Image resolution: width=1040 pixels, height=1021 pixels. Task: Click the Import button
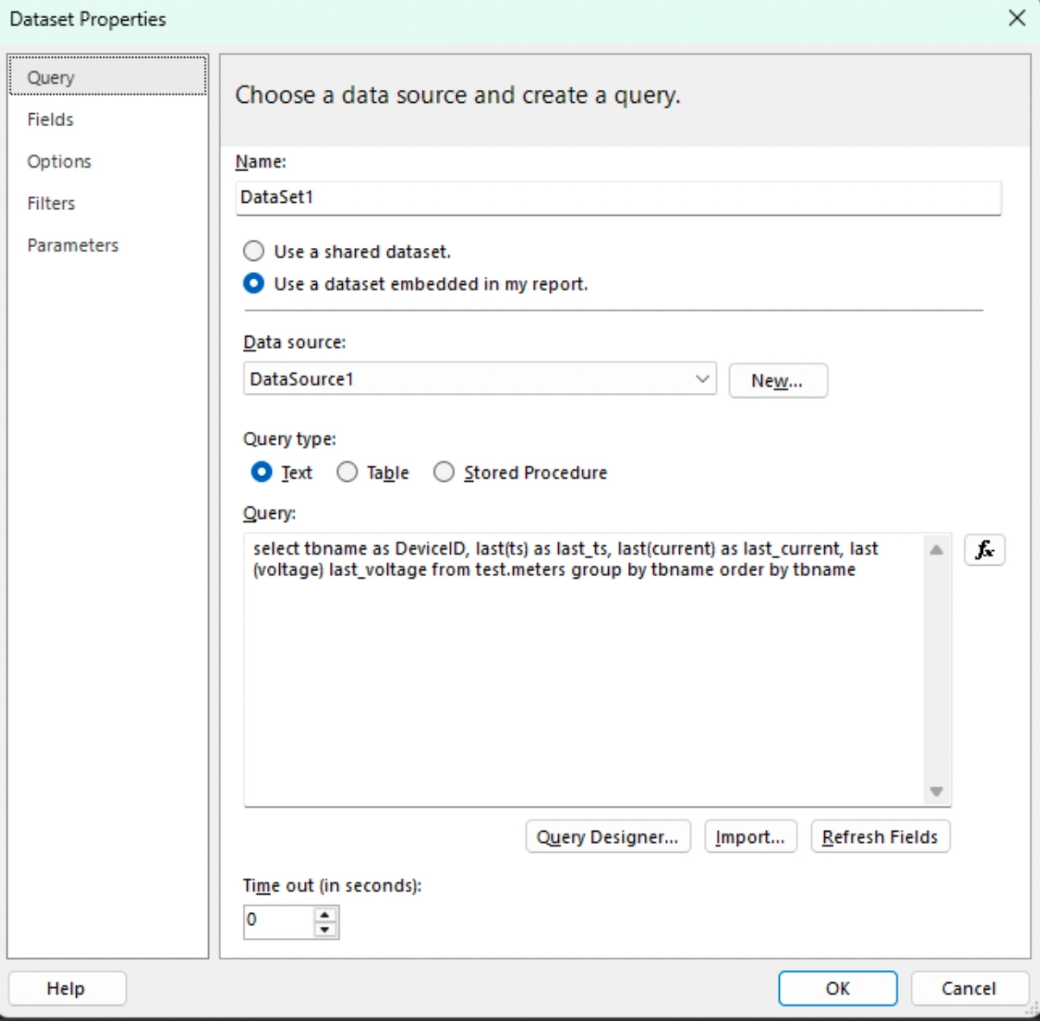coord(750,837)
